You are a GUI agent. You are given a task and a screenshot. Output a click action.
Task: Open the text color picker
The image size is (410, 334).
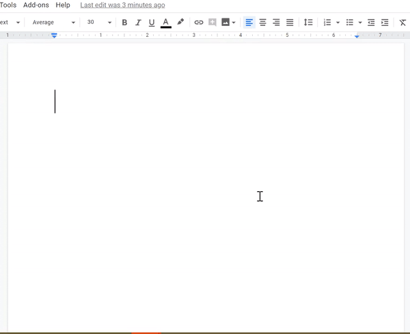pyautogui.click(x=165, y=23)
